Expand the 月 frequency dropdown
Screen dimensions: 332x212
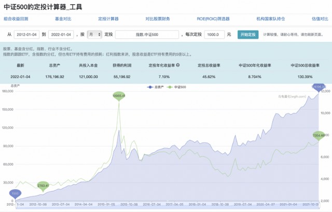pos(94,35)
